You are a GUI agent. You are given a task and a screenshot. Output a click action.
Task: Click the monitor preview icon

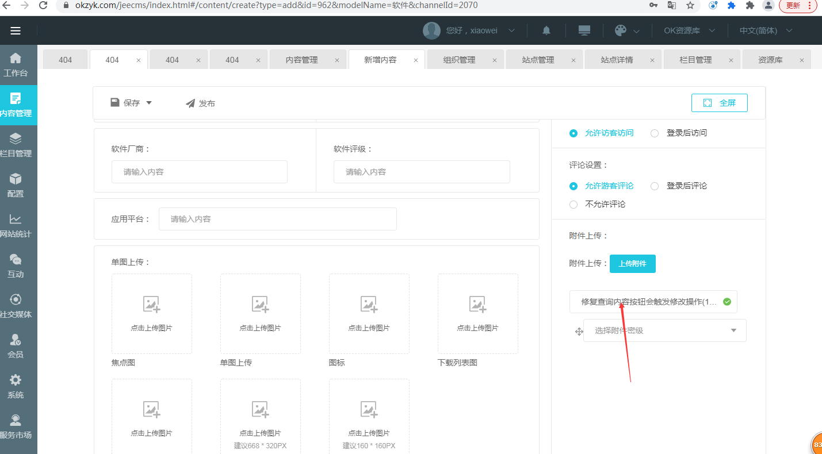click(x=584, y=31)
